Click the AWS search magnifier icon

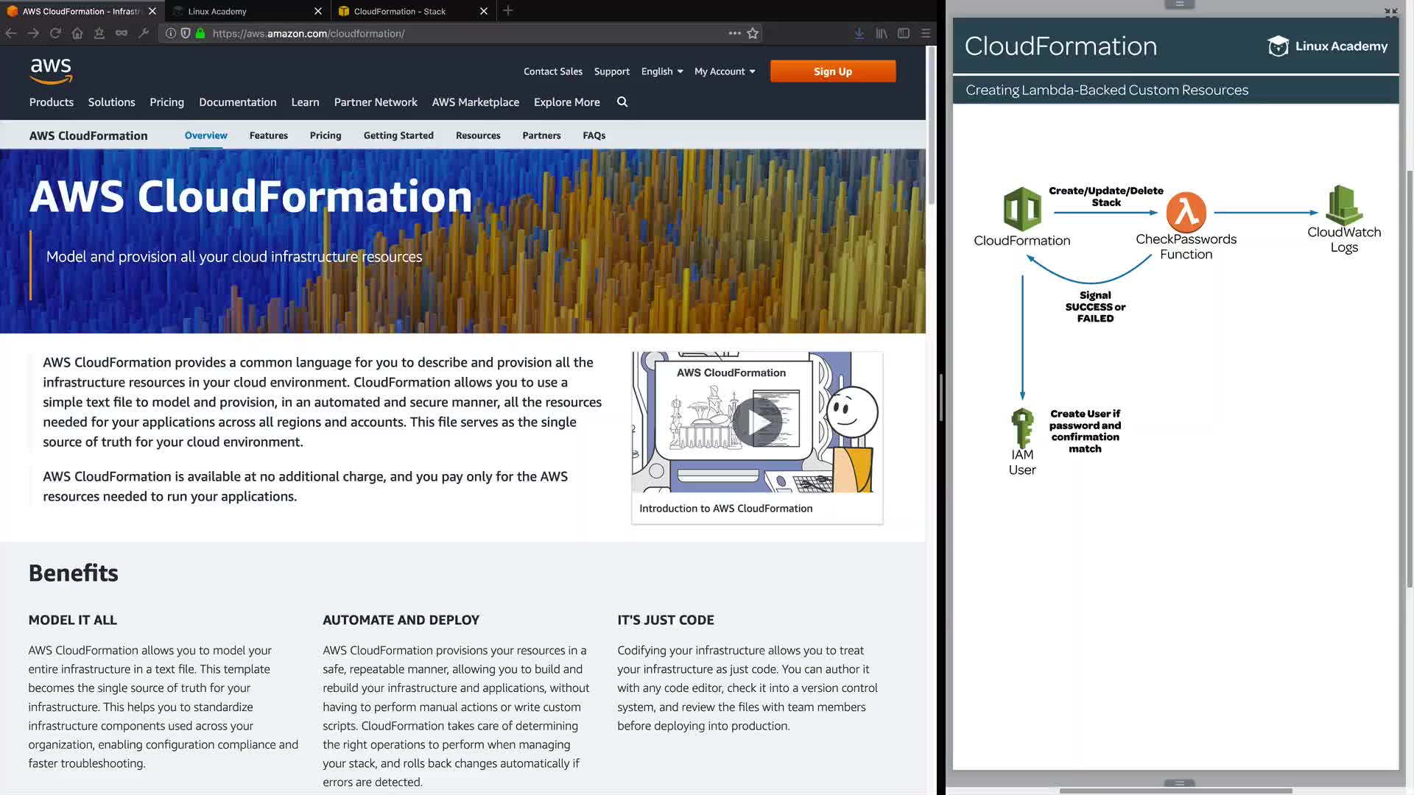click(x=622, y=102)
